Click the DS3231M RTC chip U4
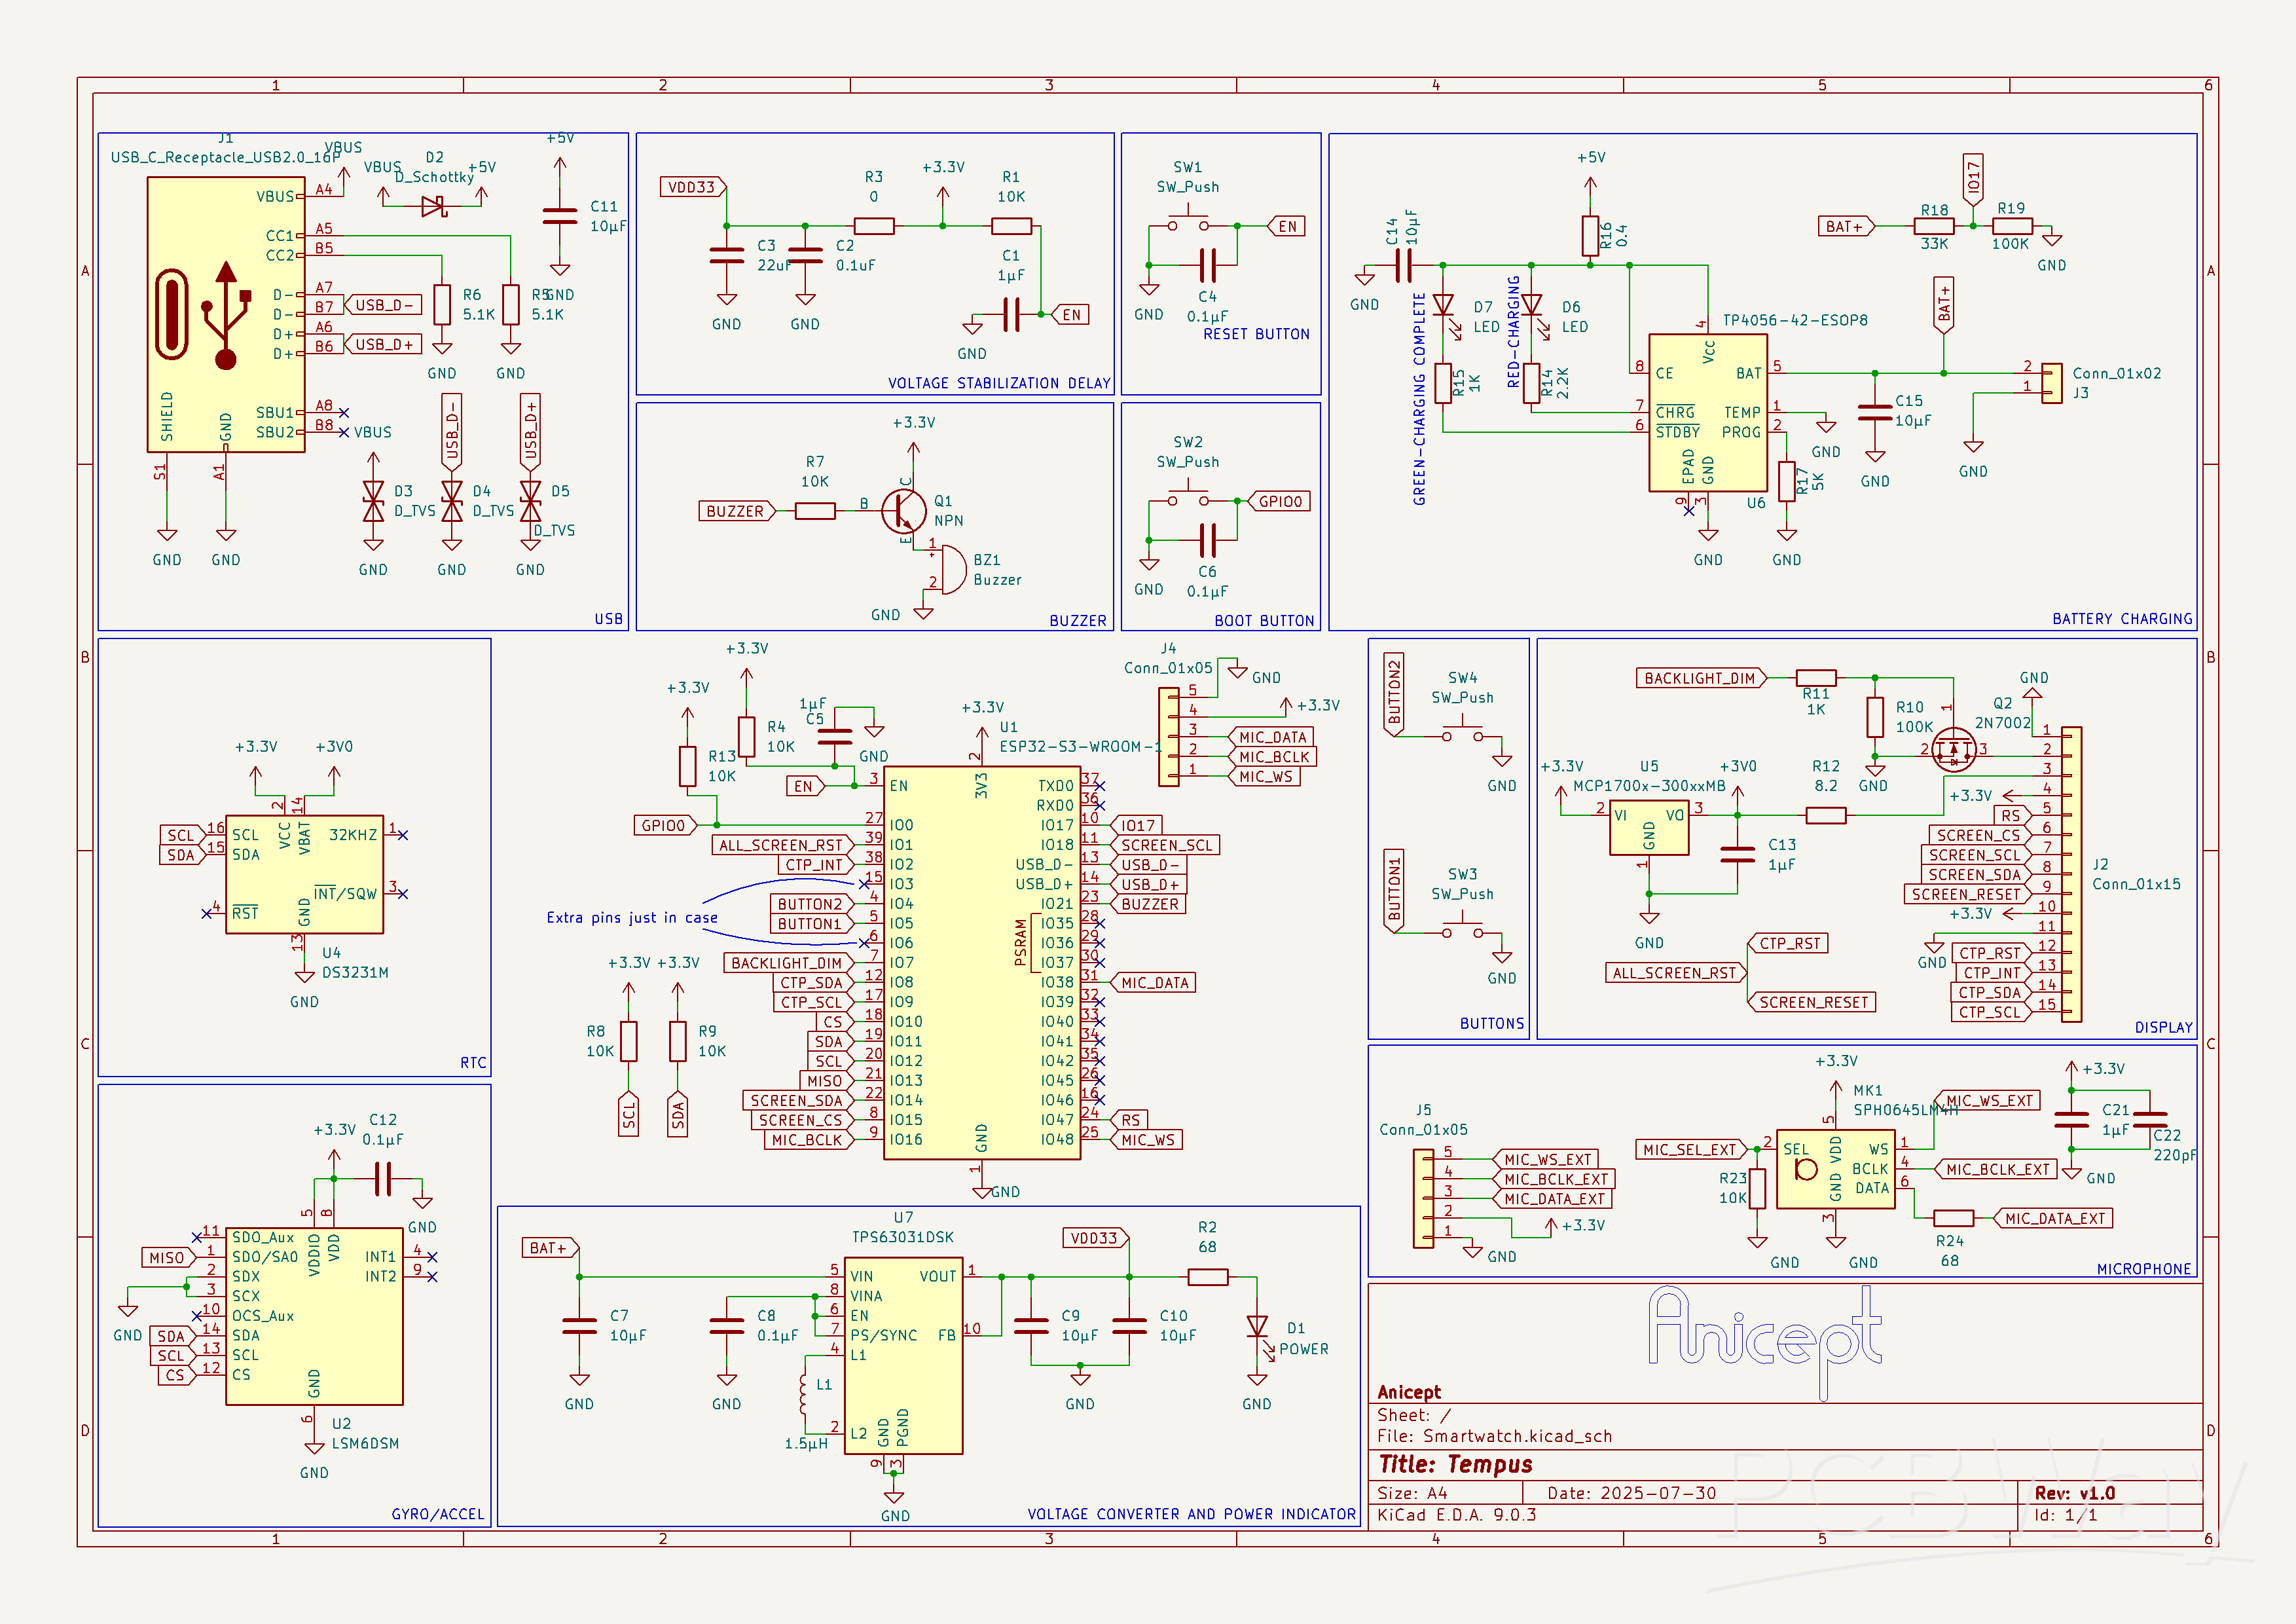The height and width of the screenshot is (1624, 2296). click(304, 874)
